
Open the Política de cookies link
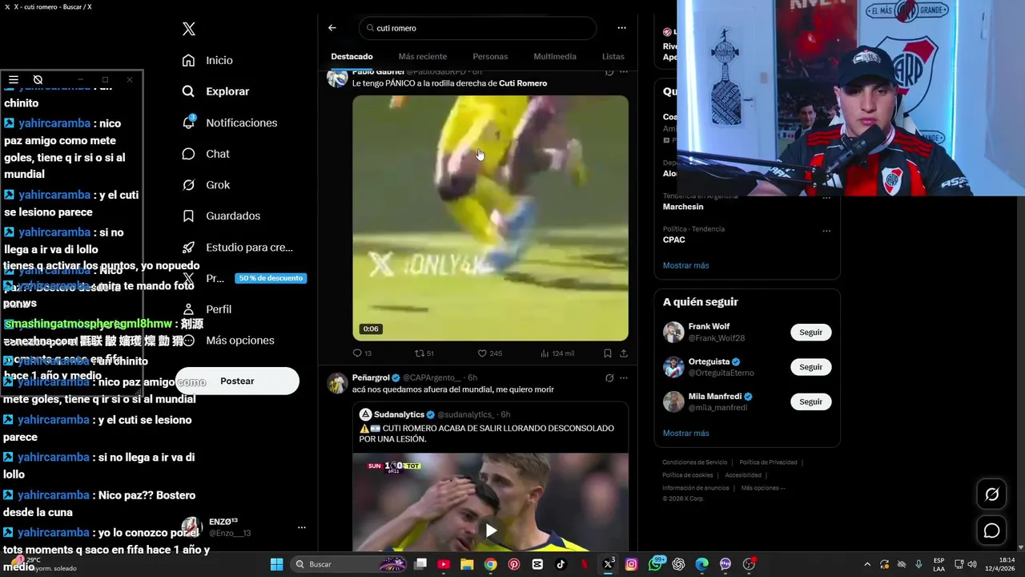pos(688,475)
